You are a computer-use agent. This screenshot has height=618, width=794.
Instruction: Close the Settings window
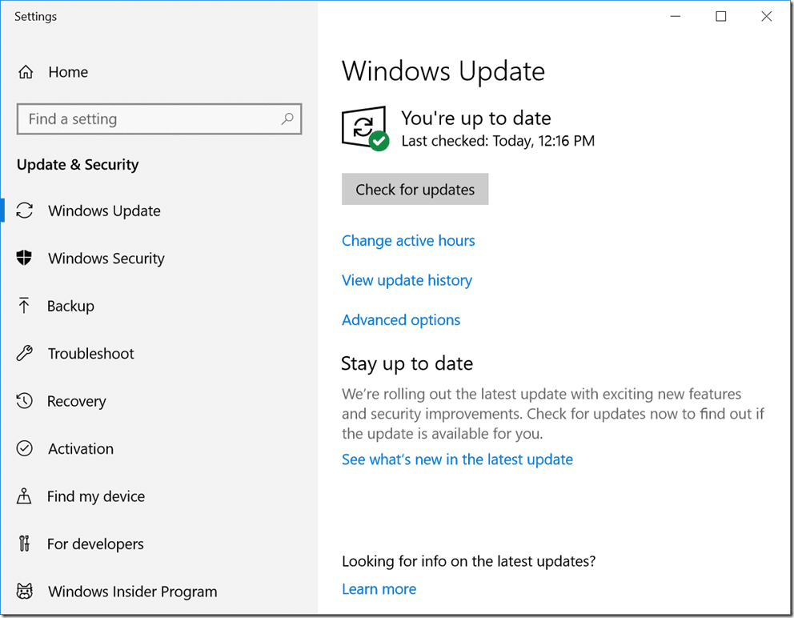point(767,16)
